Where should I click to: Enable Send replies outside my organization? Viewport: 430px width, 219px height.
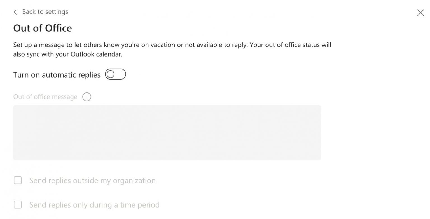point(18,181)
